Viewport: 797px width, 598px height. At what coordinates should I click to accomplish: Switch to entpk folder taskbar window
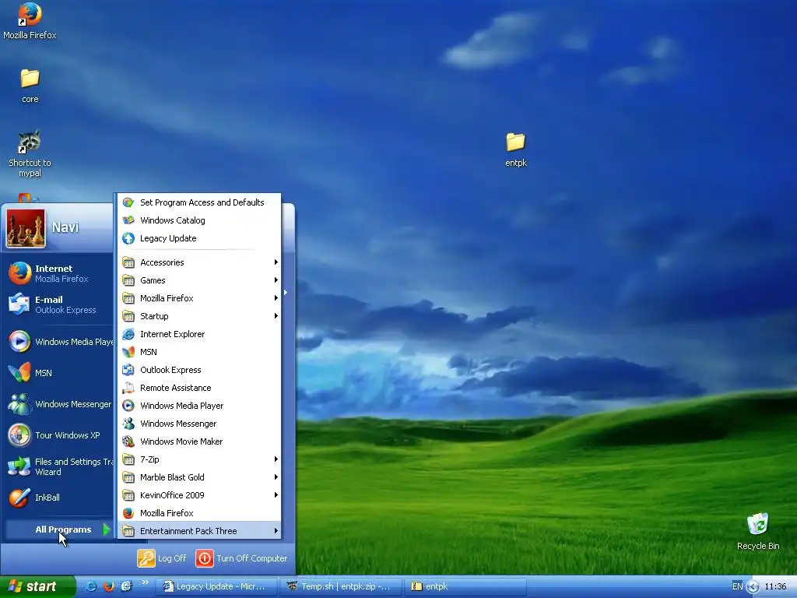tap(465, 586)
